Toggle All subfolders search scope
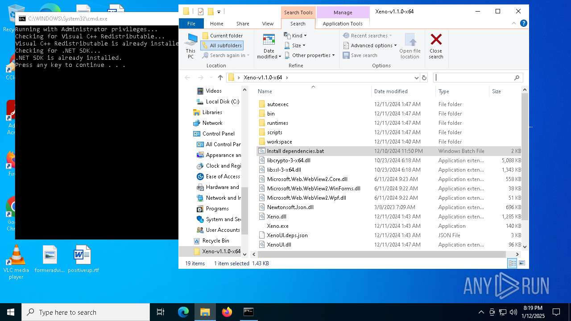Image resolution: width=571 pixels, height=321 pixels. [x=222, y=45]
